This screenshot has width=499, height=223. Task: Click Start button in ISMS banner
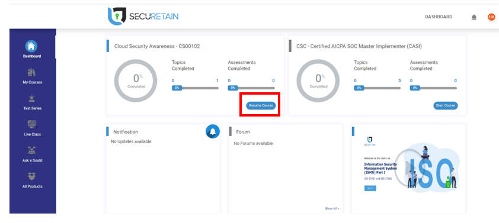tap(370, 188)
